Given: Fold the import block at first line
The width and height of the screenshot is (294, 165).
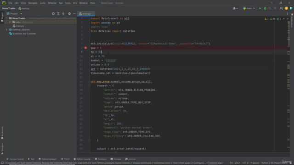Looking at the screenshot, I should click(90, 18).
